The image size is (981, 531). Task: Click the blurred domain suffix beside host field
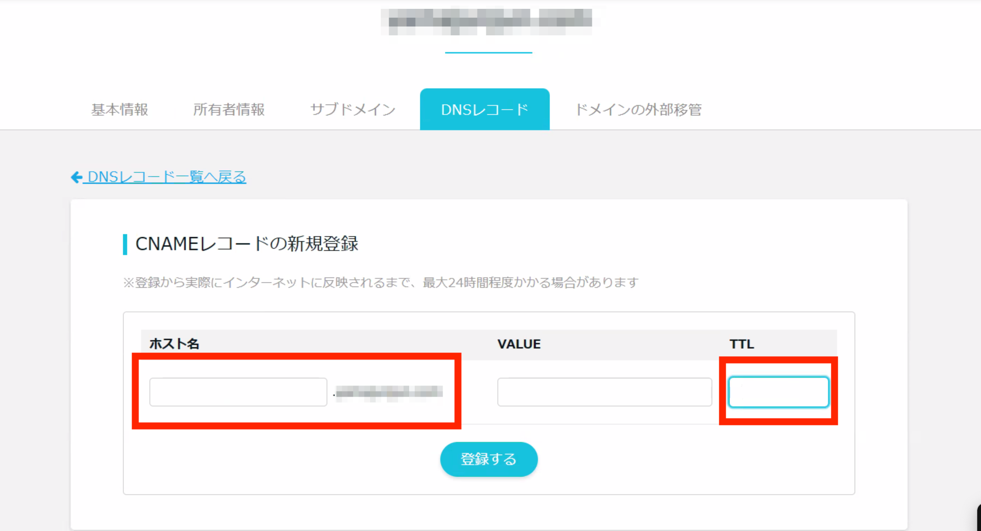point(389,393)
